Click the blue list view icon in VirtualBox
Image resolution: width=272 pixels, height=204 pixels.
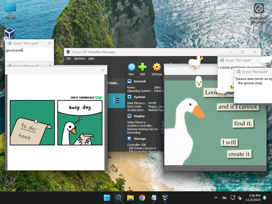click(x=116, y=101)
